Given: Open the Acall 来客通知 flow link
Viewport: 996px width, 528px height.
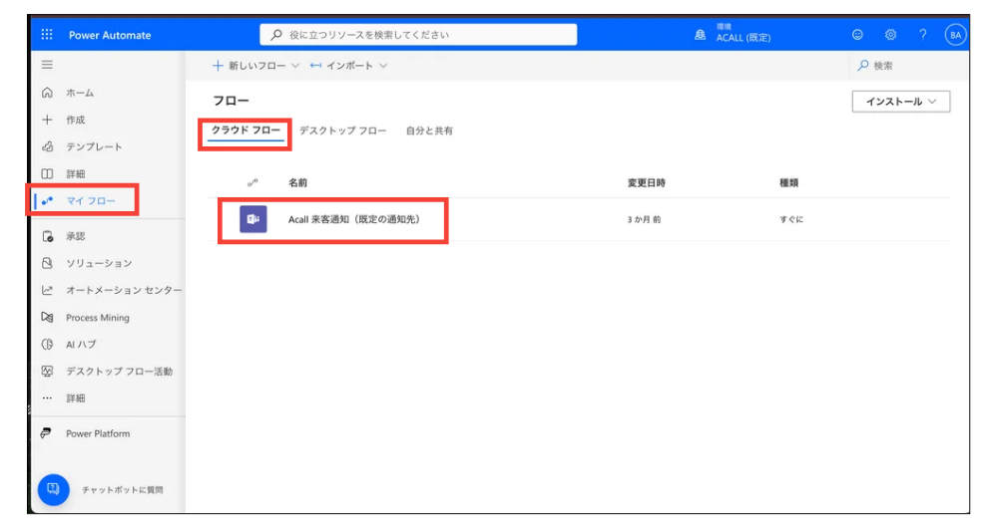Looking at the screenshot, I should click(353, 219).
